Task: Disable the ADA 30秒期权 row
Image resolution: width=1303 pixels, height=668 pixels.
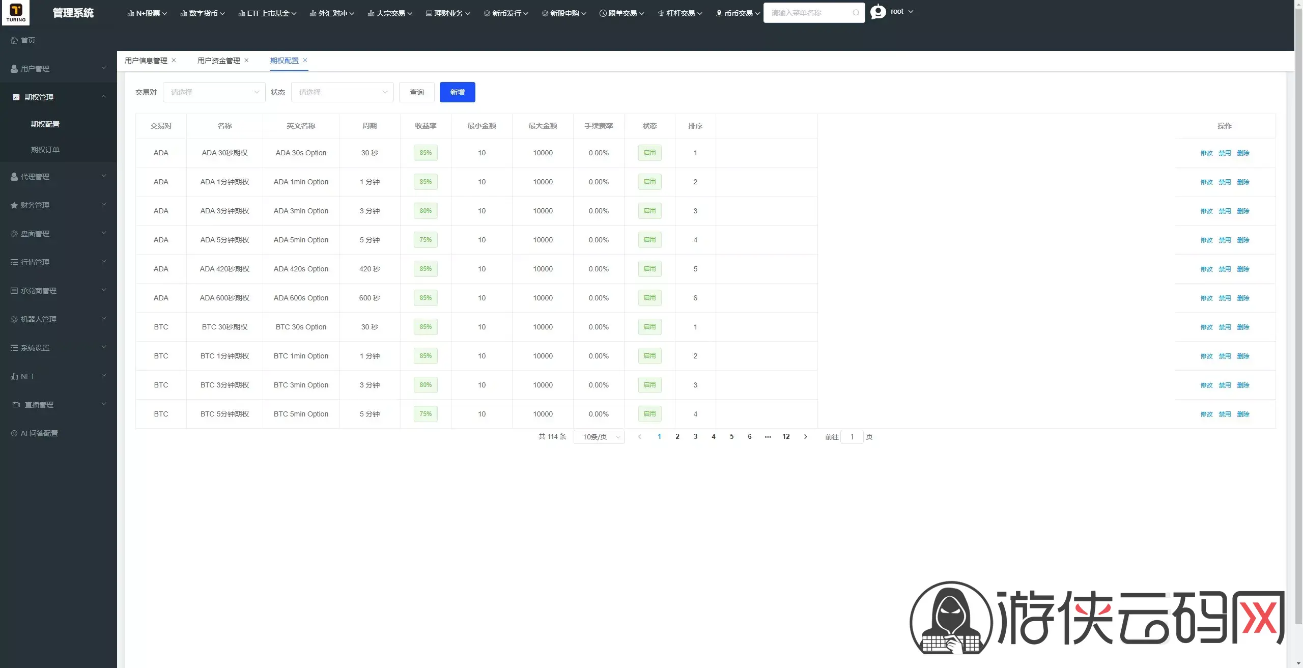Action: [1224, 153]
